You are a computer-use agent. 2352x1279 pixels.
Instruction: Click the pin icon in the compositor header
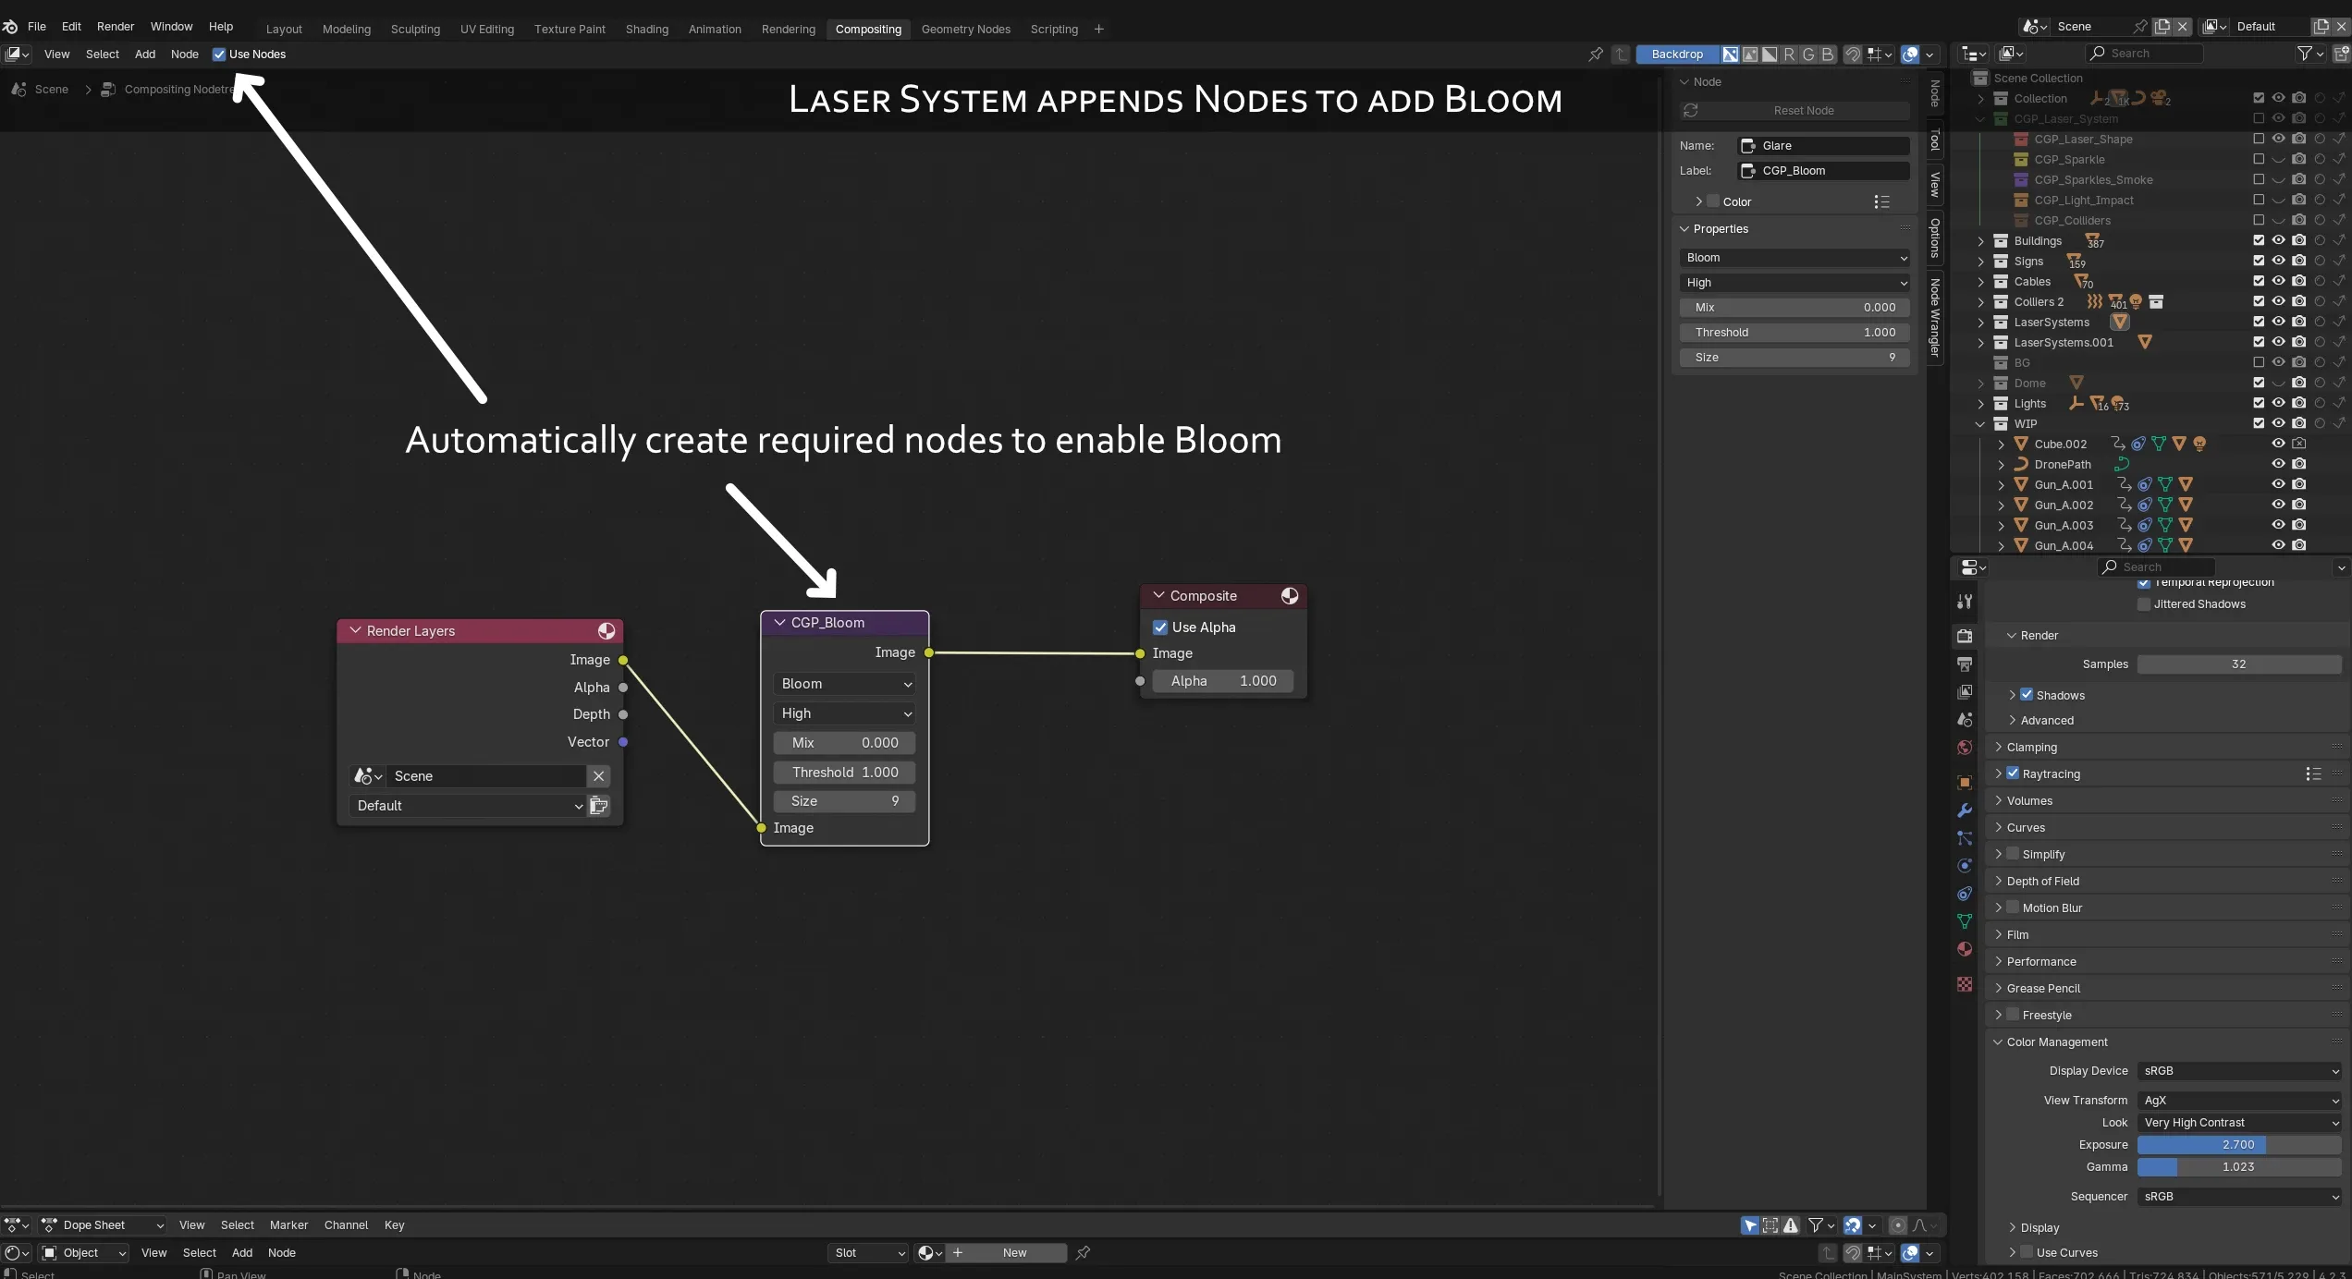coord(1594,55)
